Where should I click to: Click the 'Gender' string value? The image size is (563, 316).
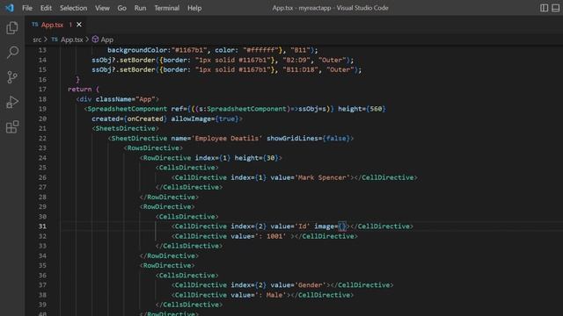point(311,284)
